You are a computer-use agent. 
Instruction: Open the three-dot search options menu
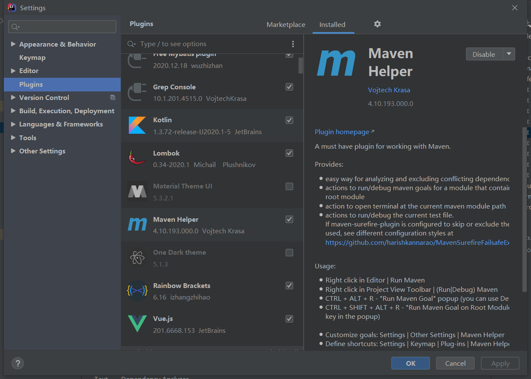pyautogui.click(x=293, y=44)
